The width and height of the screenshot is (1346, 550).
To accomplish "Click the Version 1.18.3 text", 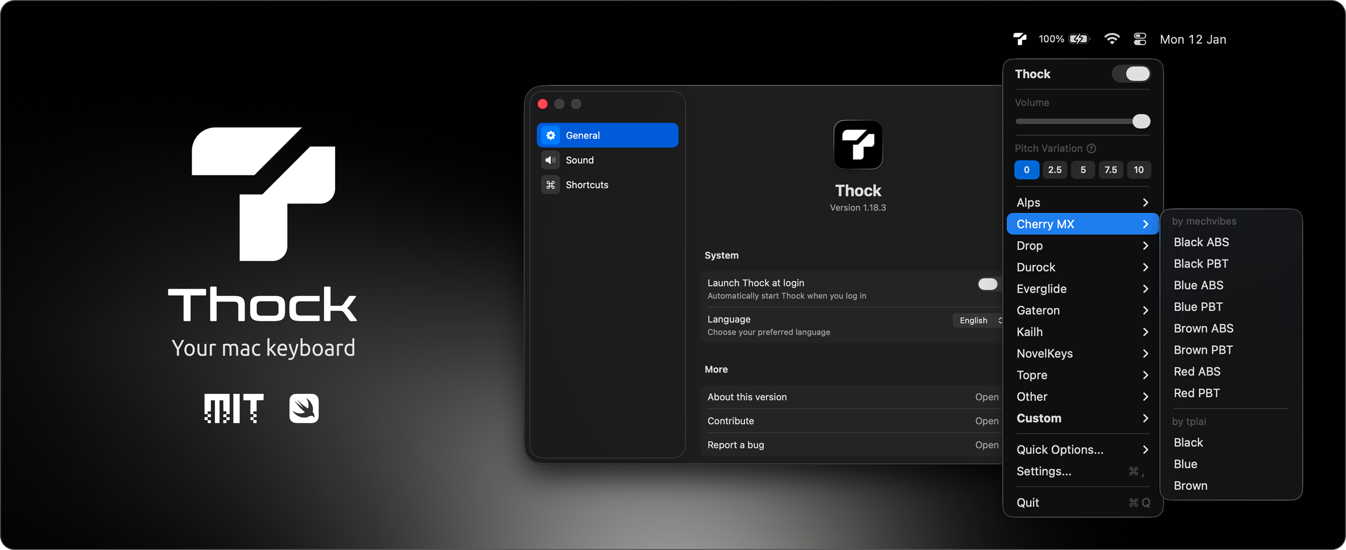I will pos(857,207).
